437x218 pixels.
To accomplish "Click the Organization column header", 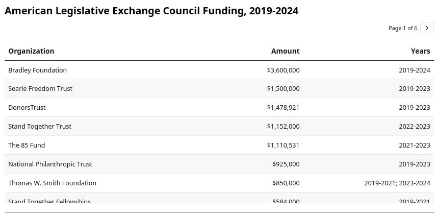I will pos(31,51).
